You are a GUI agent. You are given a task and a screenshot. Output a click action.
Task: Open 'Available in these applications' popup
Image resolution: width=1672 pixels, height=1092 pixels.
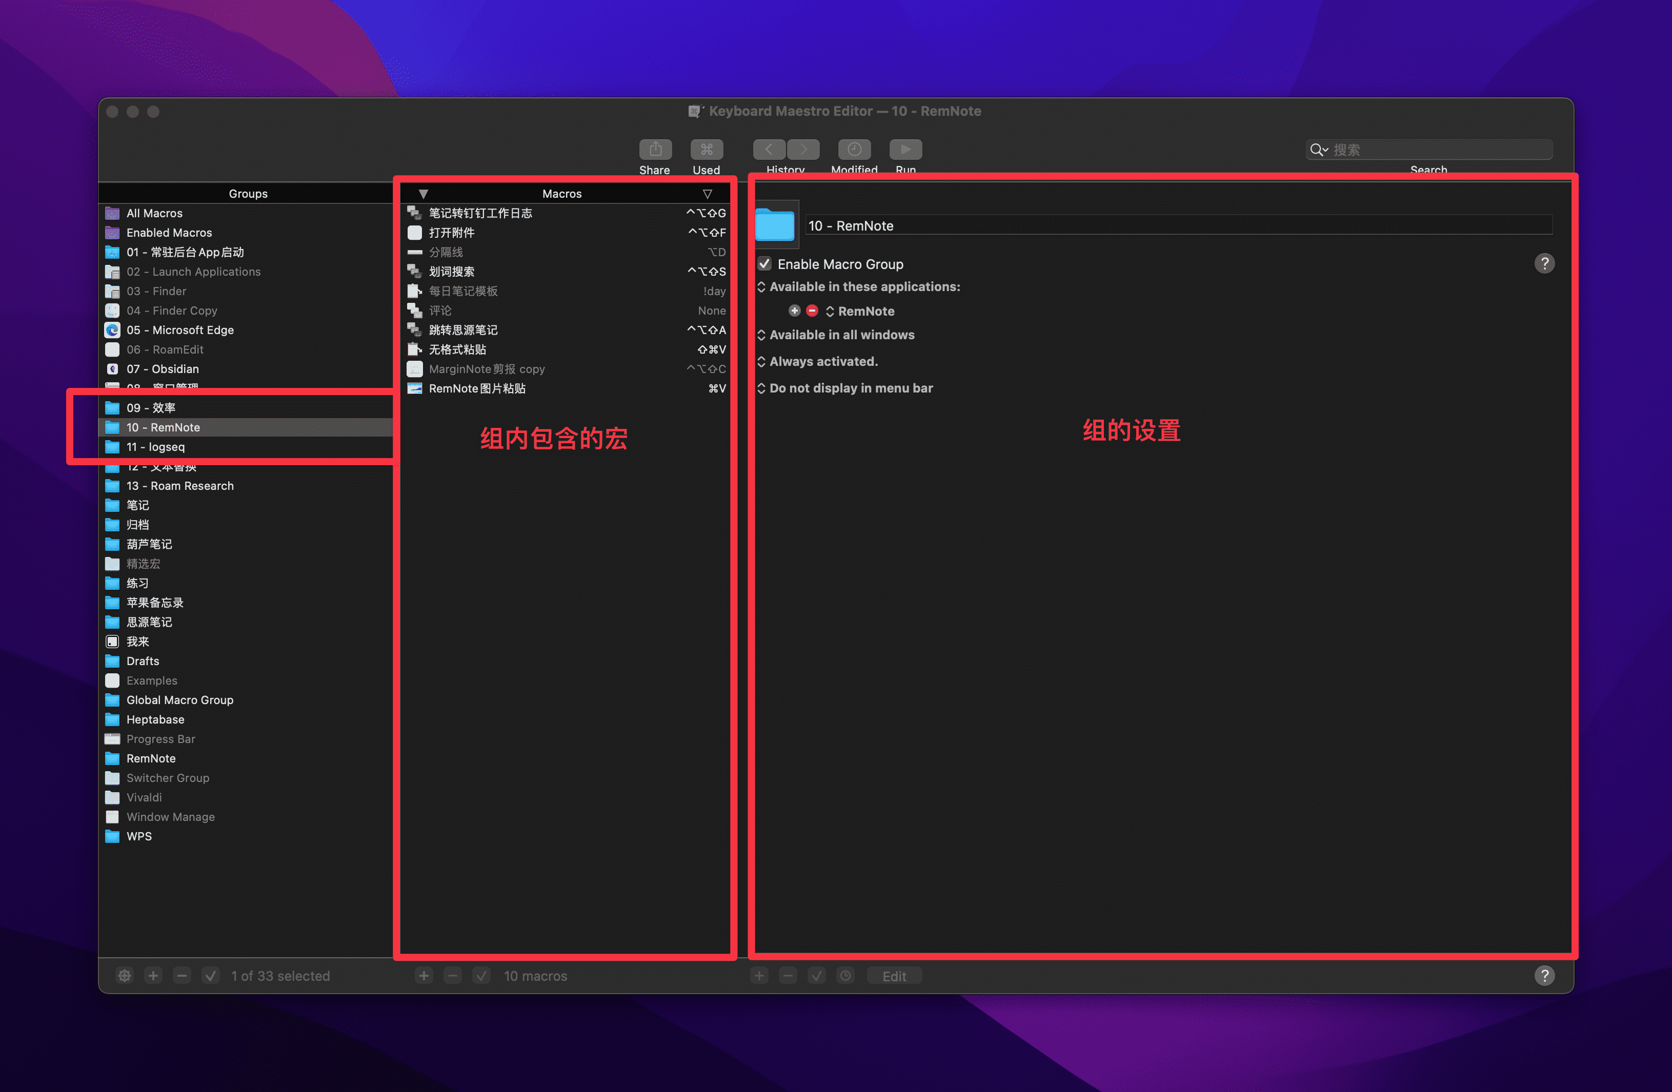(863, 286)
